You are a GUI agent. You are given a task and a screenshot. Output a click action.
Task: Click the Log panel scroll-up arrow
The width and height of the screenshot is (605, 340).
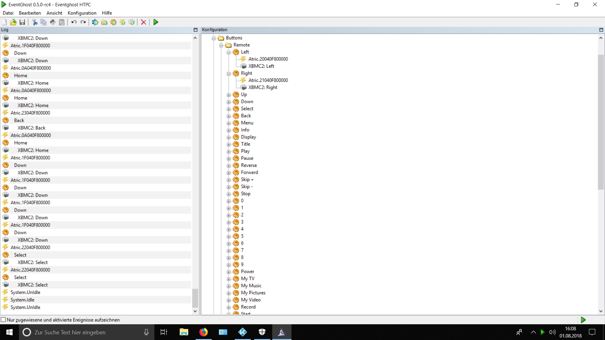pos(195,38)
